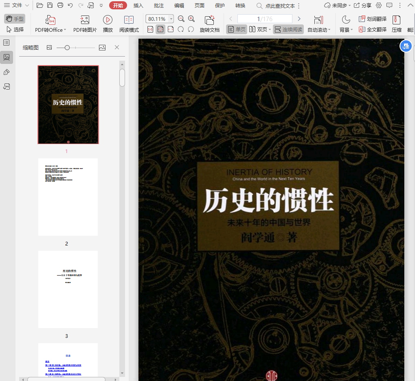Go to the next page arrow
This screenshot has height=381, width=415.
coord(299,19)
